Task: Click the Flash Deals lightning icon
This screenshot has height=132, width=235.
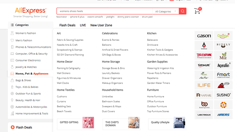Action: [x=13, y=127]
